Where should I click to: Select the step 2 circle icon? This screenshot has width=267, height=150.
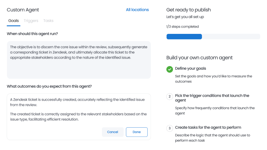(x=170, y=96)
